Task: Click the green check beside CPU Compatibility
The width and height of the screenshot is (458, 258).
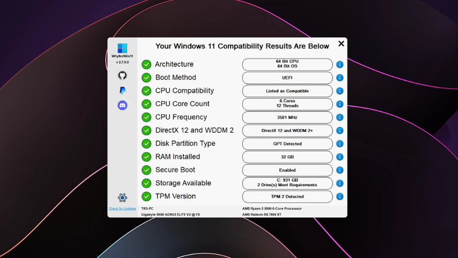Action: [147, 91]
